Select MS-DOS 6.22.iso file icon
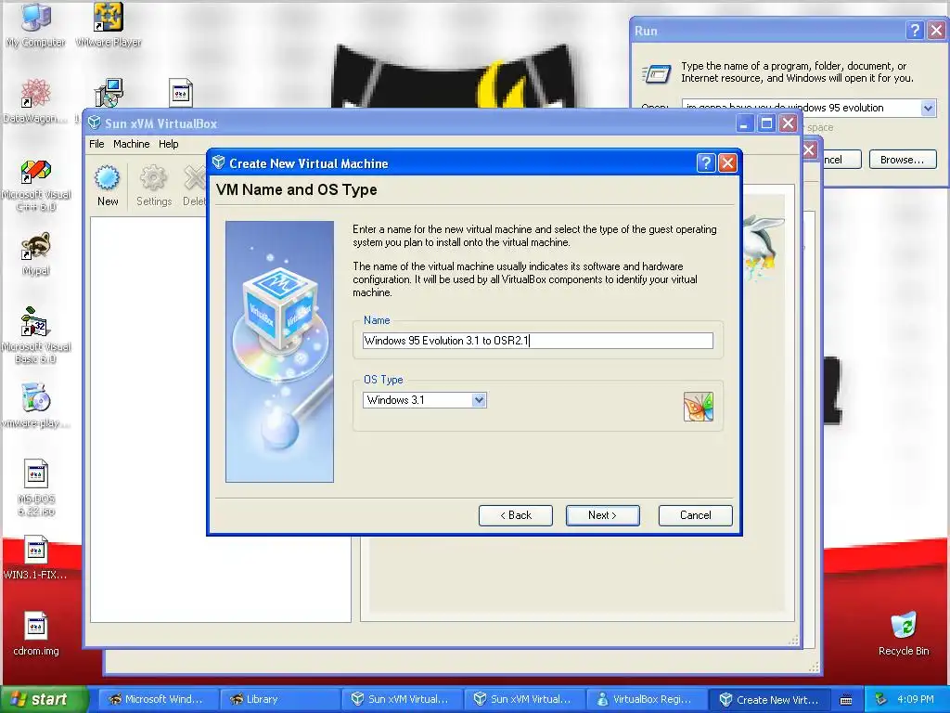Image resolution: width=950 pixels, height=713 pixels. [x=36, y=488]
